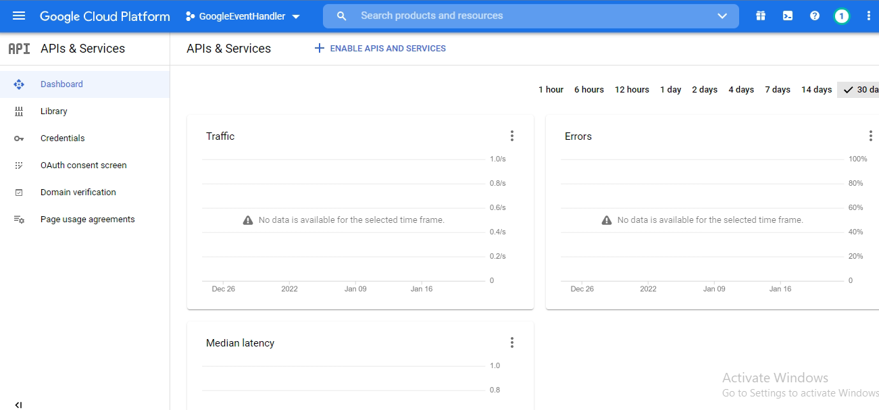The width and height of the screenshot is (879, 410).
Task: Open notifications badge showing 1
Action: tap(841, 16)
